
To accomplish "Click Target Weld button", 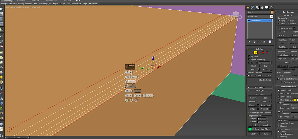I will tap(265, 105).
